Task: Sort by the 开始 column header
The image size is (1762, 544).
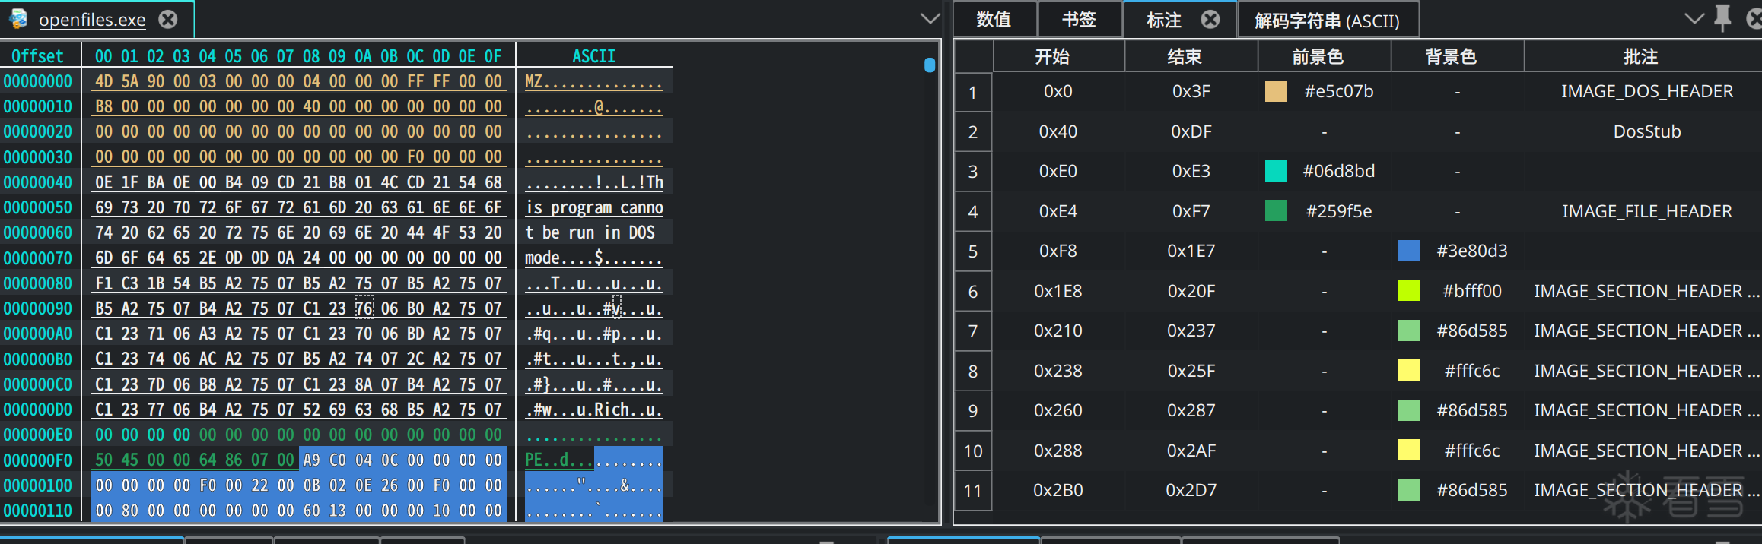Action: (1058, 56)
